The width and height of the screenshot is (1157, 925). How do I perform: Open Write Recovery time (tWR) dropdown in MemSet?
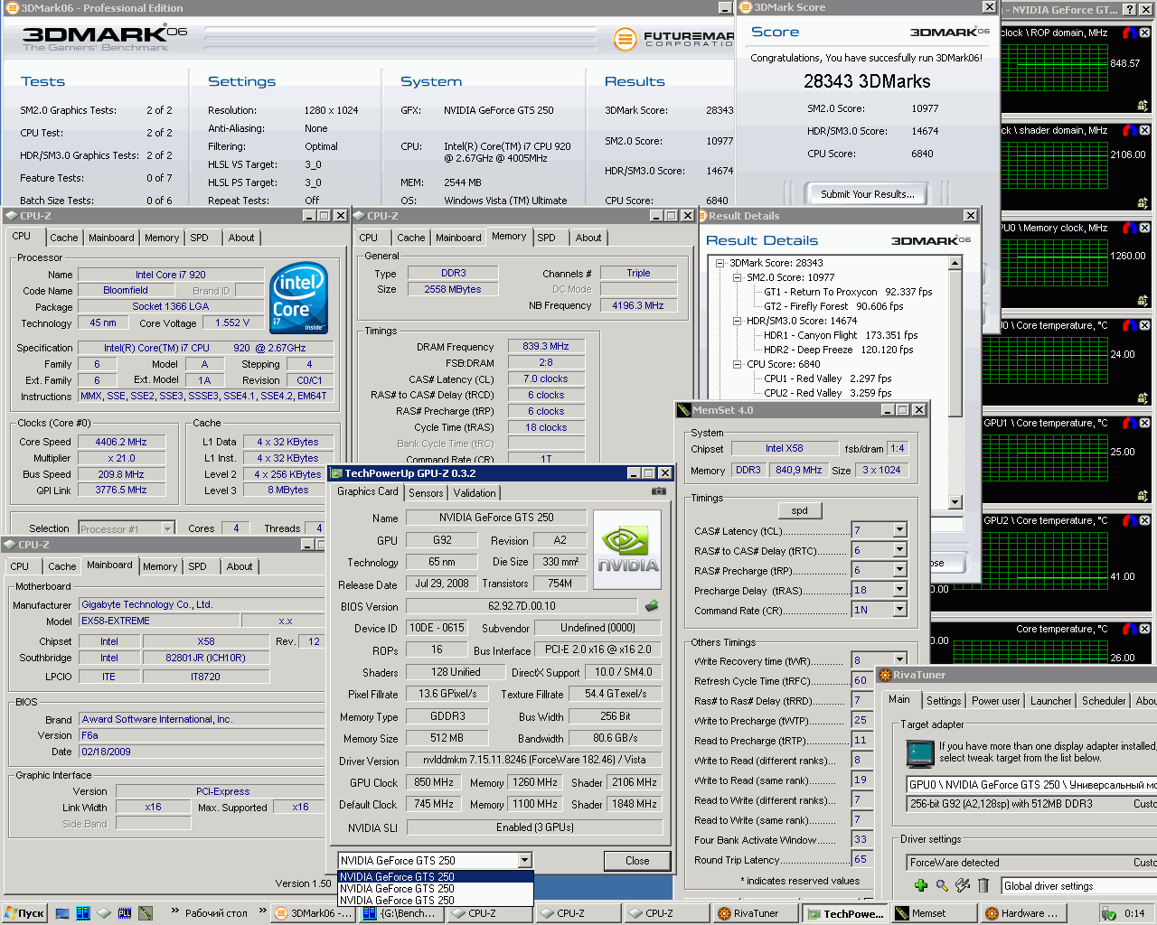pyautogui.click(x=899, y=659)
